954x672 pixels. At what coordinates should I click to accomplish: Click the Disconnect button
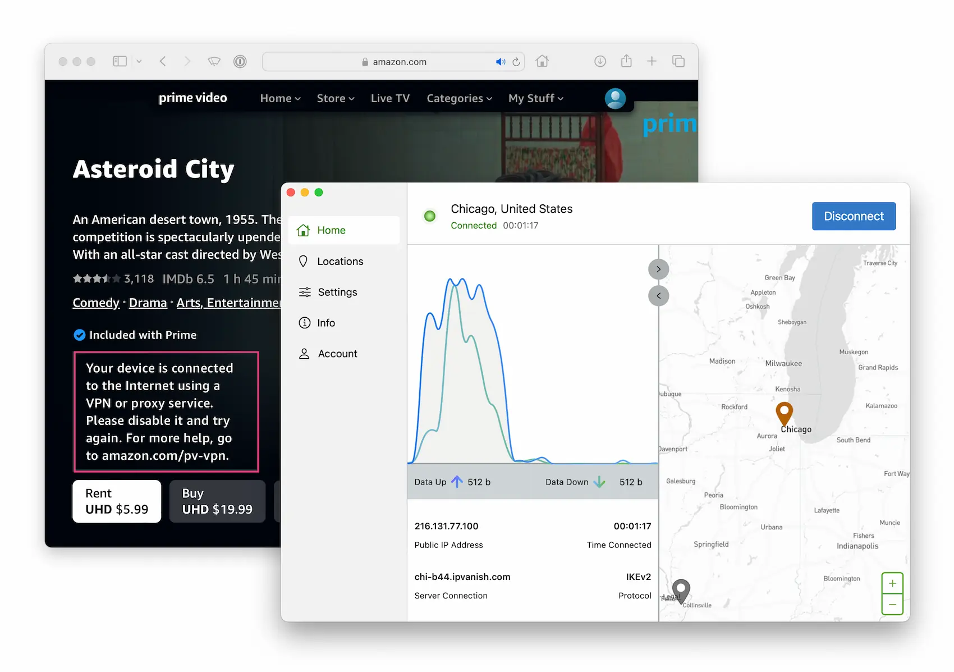(x=854, y=216)
